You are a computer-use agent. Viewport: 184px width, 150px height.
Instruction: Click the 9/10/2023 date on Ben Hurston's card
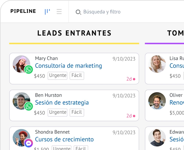coord(124,96)
